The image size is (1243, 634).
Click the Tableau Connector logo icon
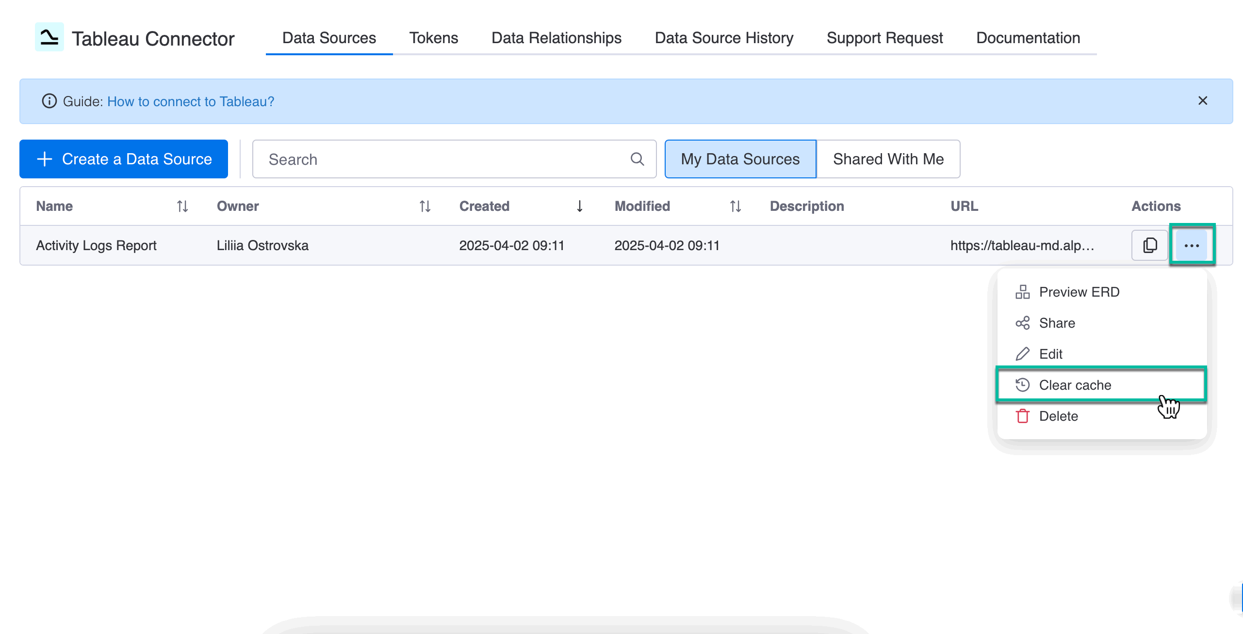click(x=49, y=37)
